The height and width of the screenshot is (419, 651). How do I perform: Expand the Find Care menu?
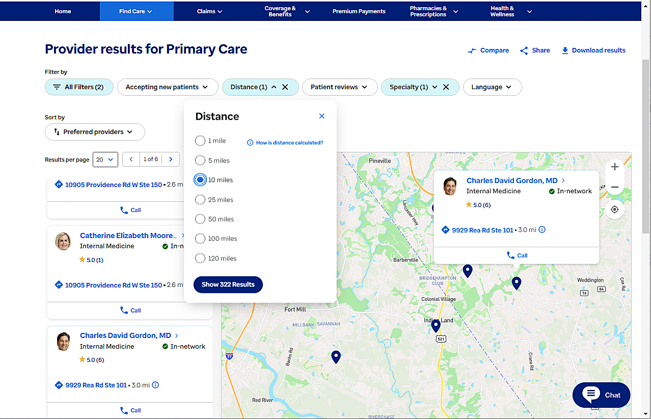(136, 11)
